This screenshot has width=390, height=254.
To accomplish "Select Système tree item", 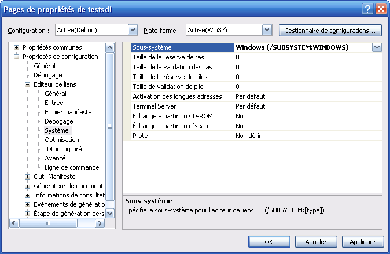I will [57, 130].
